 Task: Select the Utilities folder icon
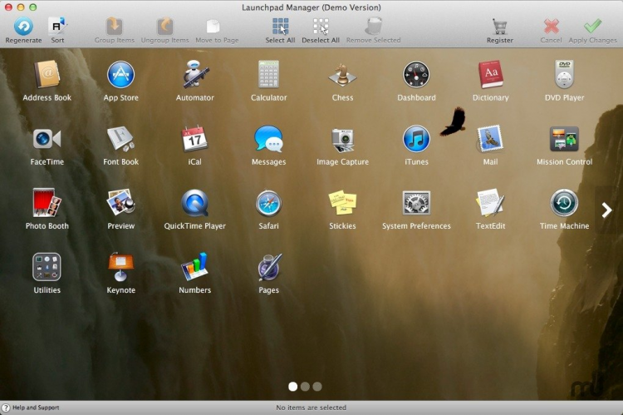[47, 267]
